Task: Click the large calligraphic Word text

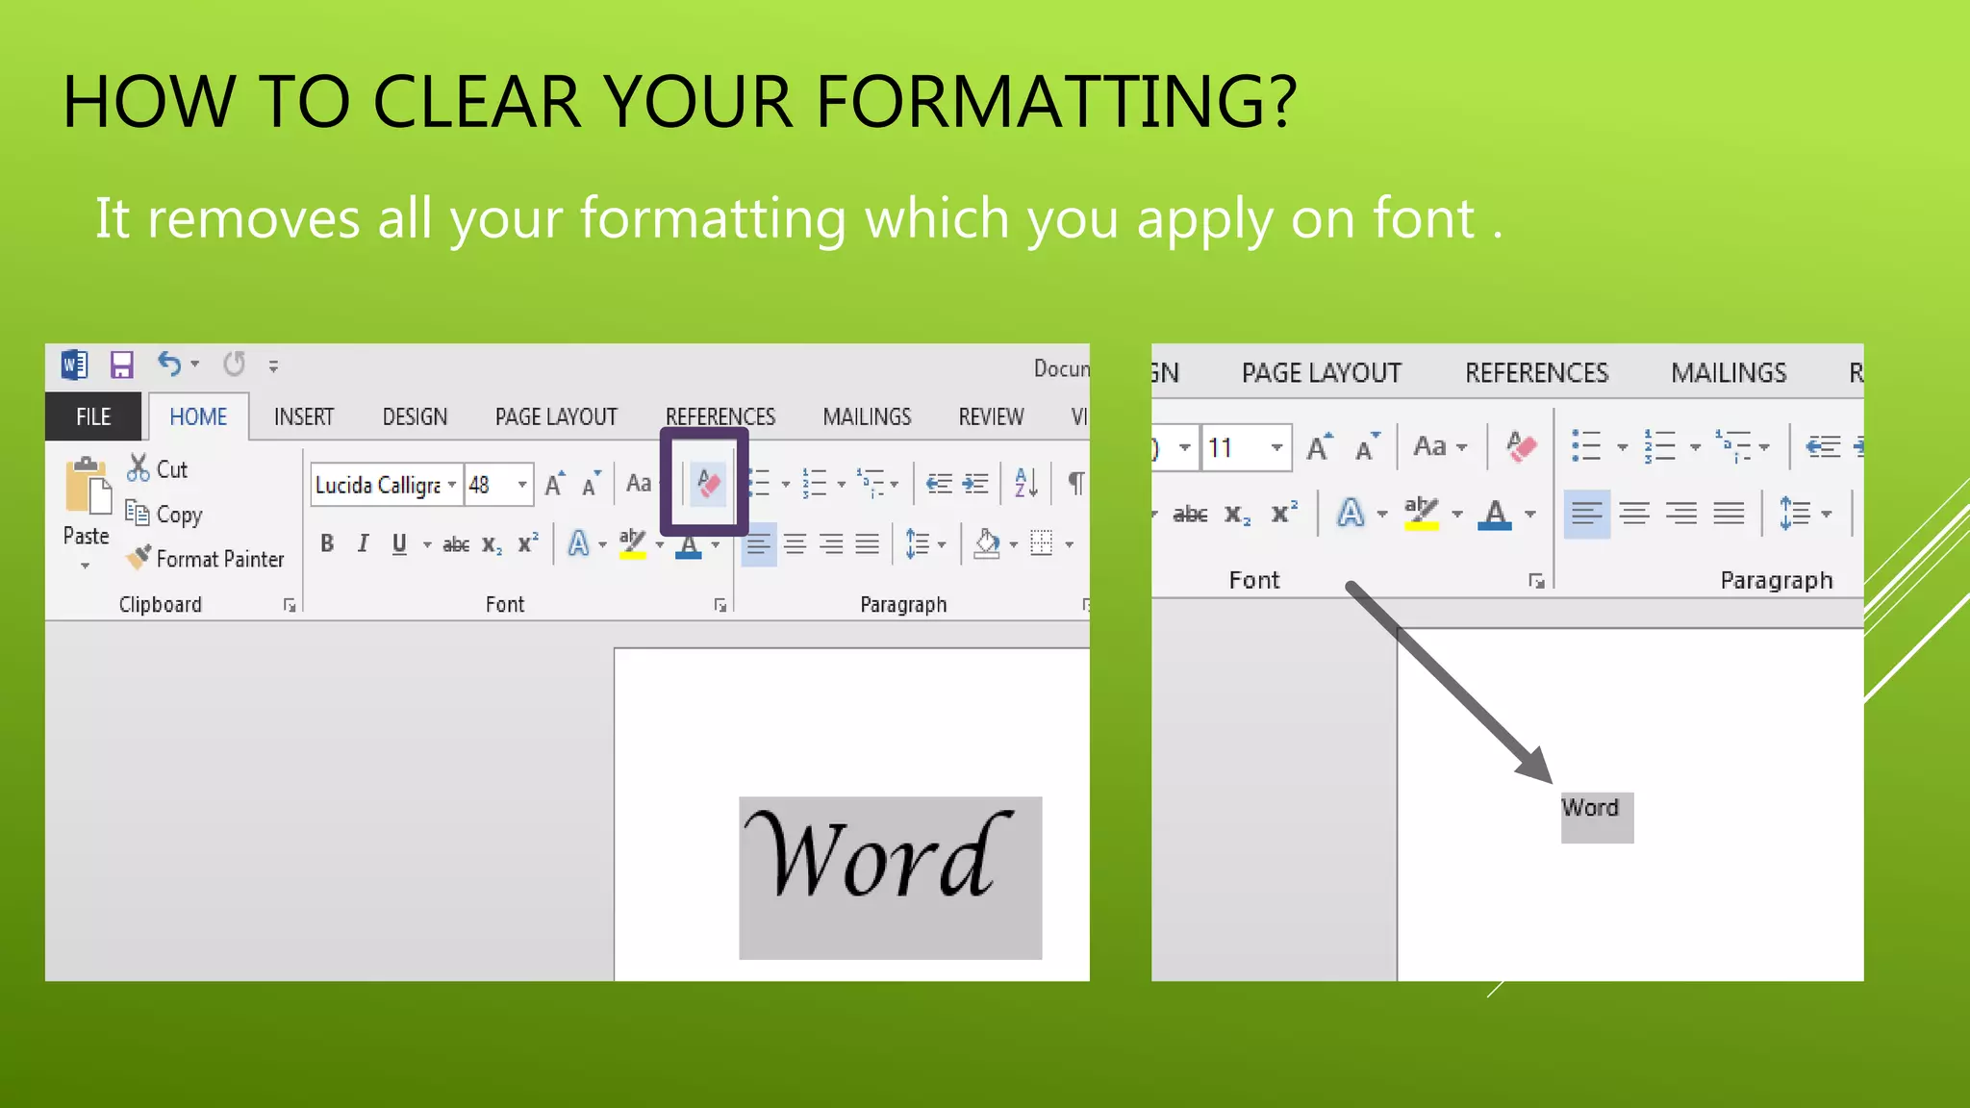Action: pos(878,855)
